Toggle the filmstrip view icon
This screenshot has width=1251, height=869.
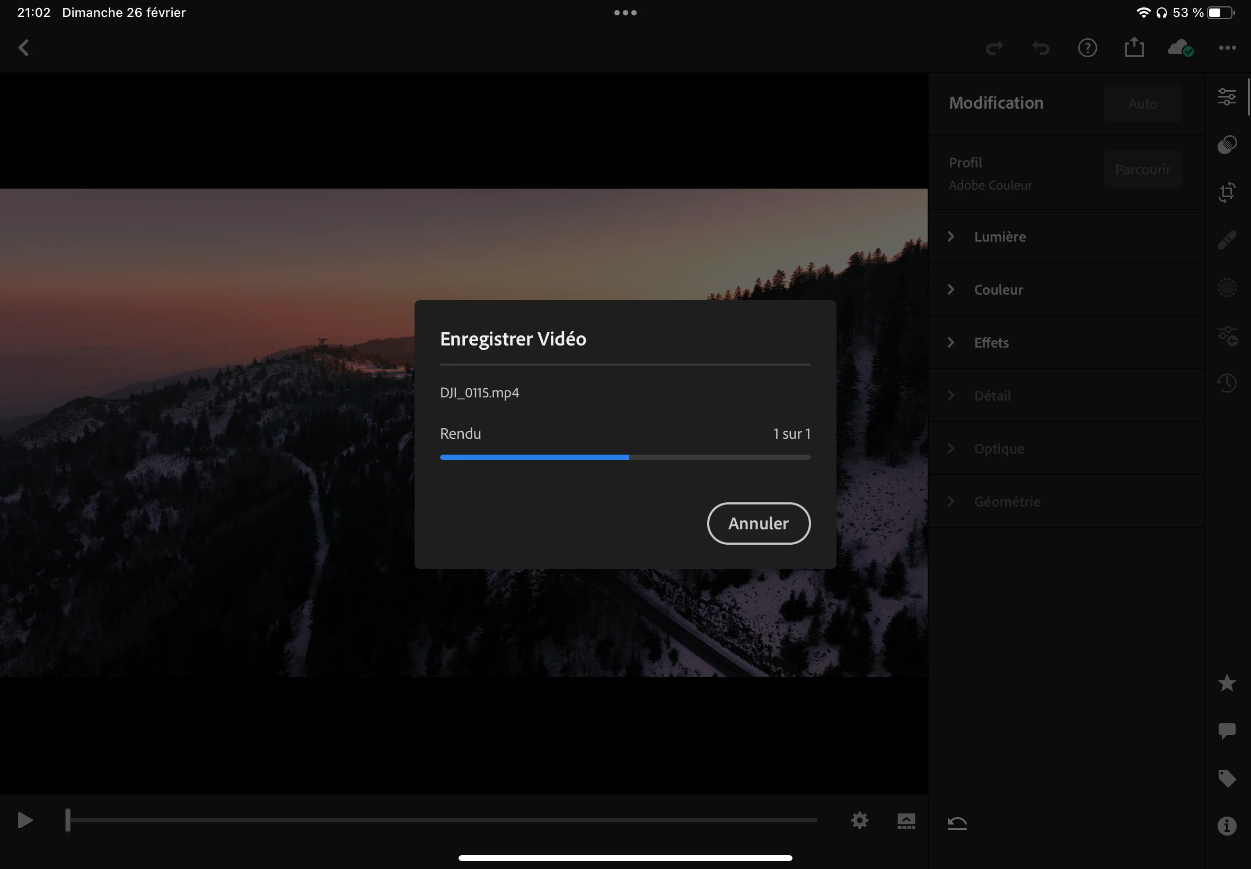[906, 821]
